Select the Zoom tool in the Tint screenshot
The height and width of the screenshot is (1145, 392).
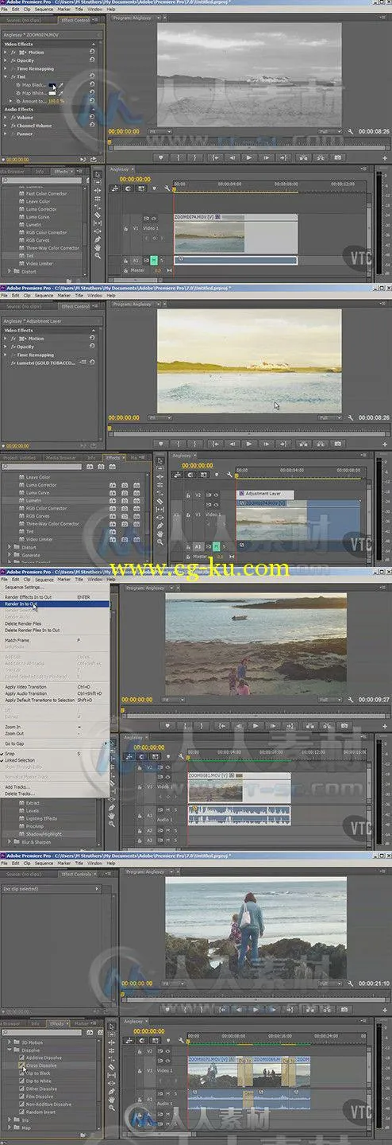[x=98, y=256]
